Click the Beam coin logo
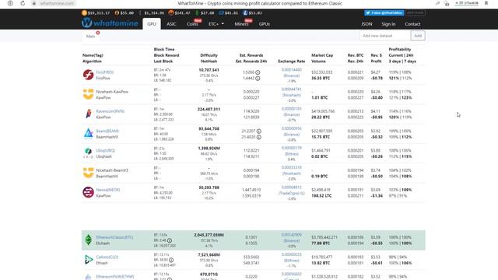498x280 pixels. [x=88, y=133]
